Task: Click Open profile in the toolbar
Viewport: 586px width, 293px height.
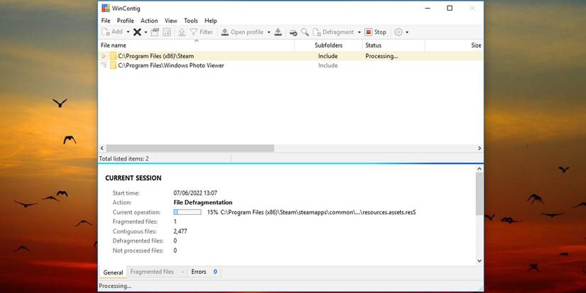Action: [242, 32]
